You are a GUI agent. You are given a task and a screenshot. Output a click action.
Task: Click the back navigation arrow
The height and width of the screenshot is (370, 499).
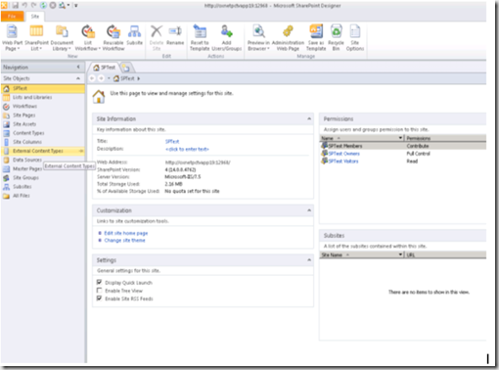tap(92, 78)
